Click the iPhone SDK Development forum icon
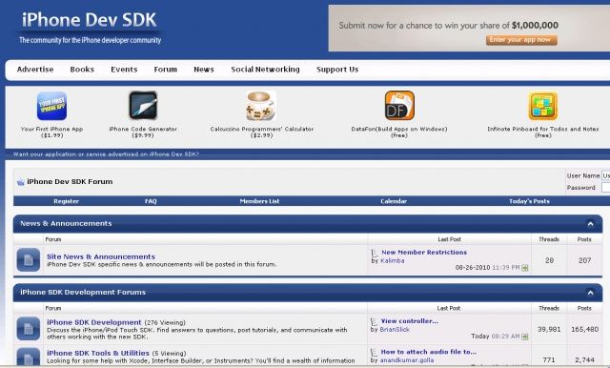This screenshot has width=610, height=368. click(28, 329)
